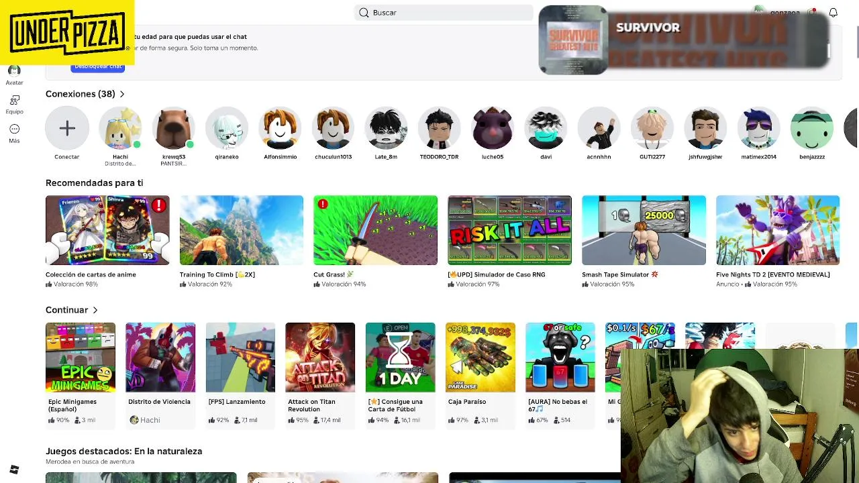
Task: Open TEODORO_TDR's connection avatar
Action: (439, 128)
